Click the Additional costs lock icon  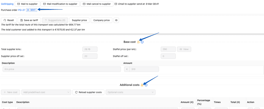(x=142, y=85)
